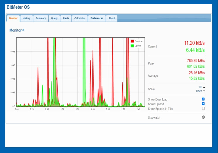Switch to the History tab
This screenshot has width=218, height=153.
click(x=27, y=18)
